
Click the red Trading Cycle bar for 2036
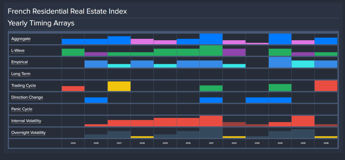[326, 86]
